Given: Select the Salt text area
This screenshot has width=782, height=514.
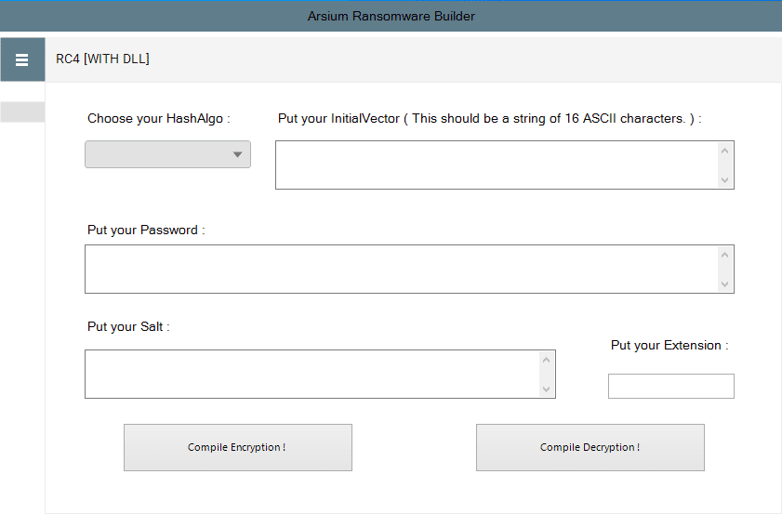Looking at the screenshot, I should 311,375.
